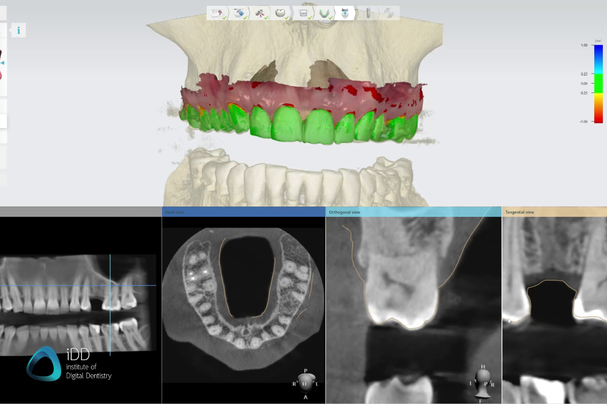The image size is (607, 404).
Task: Select the patient data workflow step icon
Action: pos(218,12)
